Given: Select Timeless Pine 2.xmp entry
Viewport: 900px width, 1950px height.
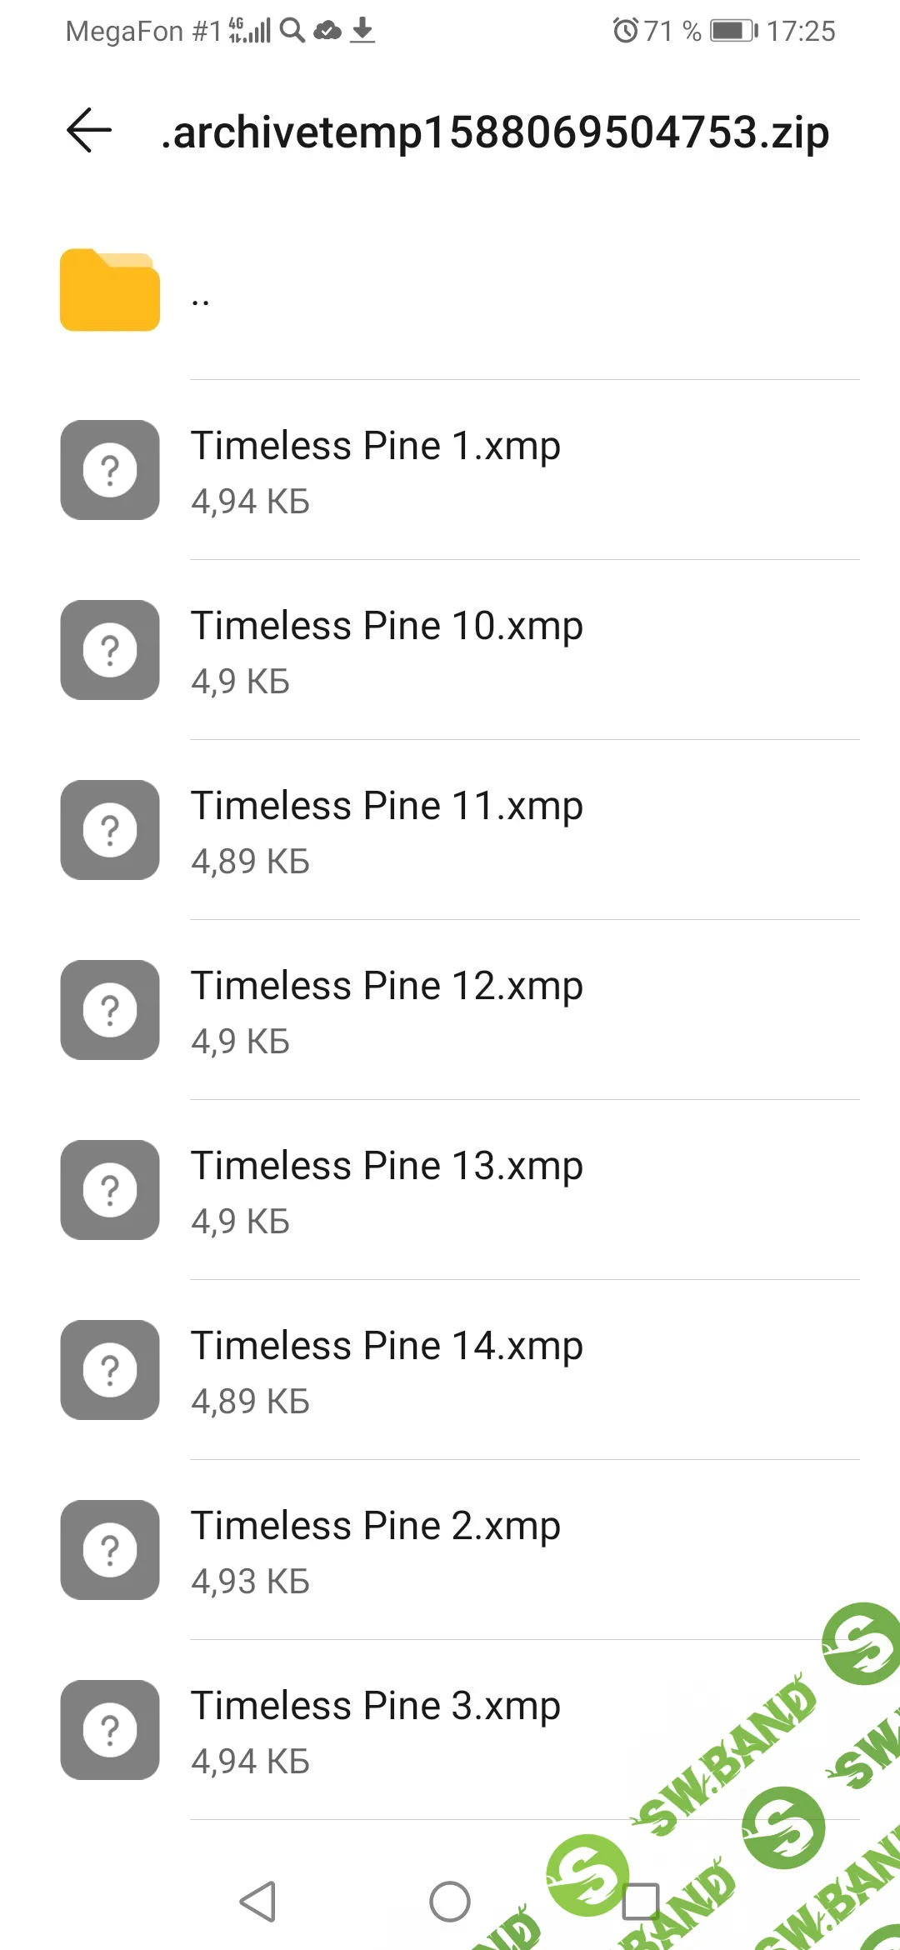Looking at the screenshot, I should 375,1526.
